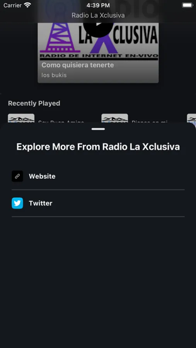The image size is (196, 348).
Task: Tap the Radio La Xclusiva header title
Action: [x=98, y=15]
